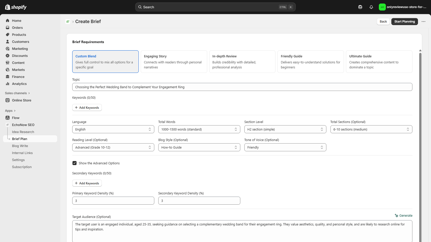The height and width of the screenshot is (242, 431).
Task: Select the Discounts sidebar icon
Action: (x=8, y=56)
